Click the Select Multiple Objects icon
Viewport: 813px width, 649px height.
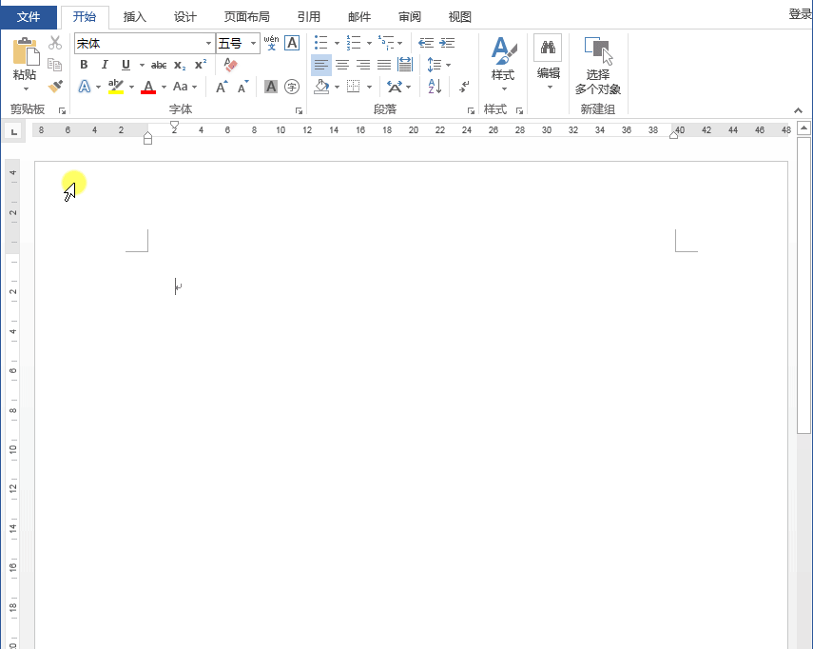pyautogui.click(x=597, y=50)
